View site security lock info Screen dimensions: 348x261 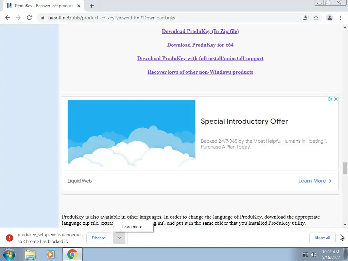click(43, 18)
